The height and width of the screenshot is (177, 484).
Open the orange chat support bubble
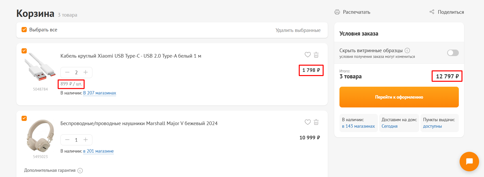[469, 161]
